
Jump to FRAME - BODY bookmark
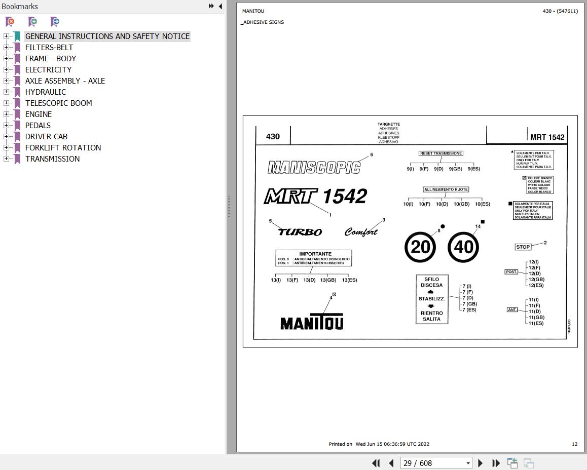[x=51, y=59]
